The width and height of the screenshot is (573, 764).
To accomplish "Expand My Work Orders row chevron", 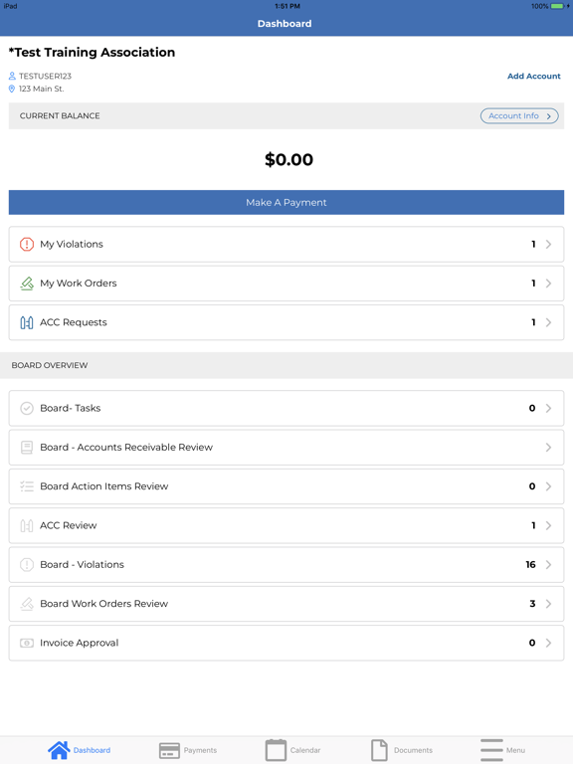I will 549,284.
